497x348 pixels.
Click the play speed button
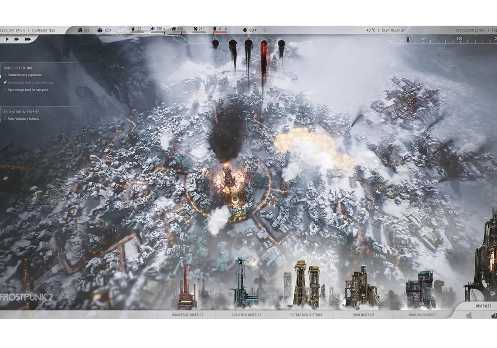click(7, 39)
